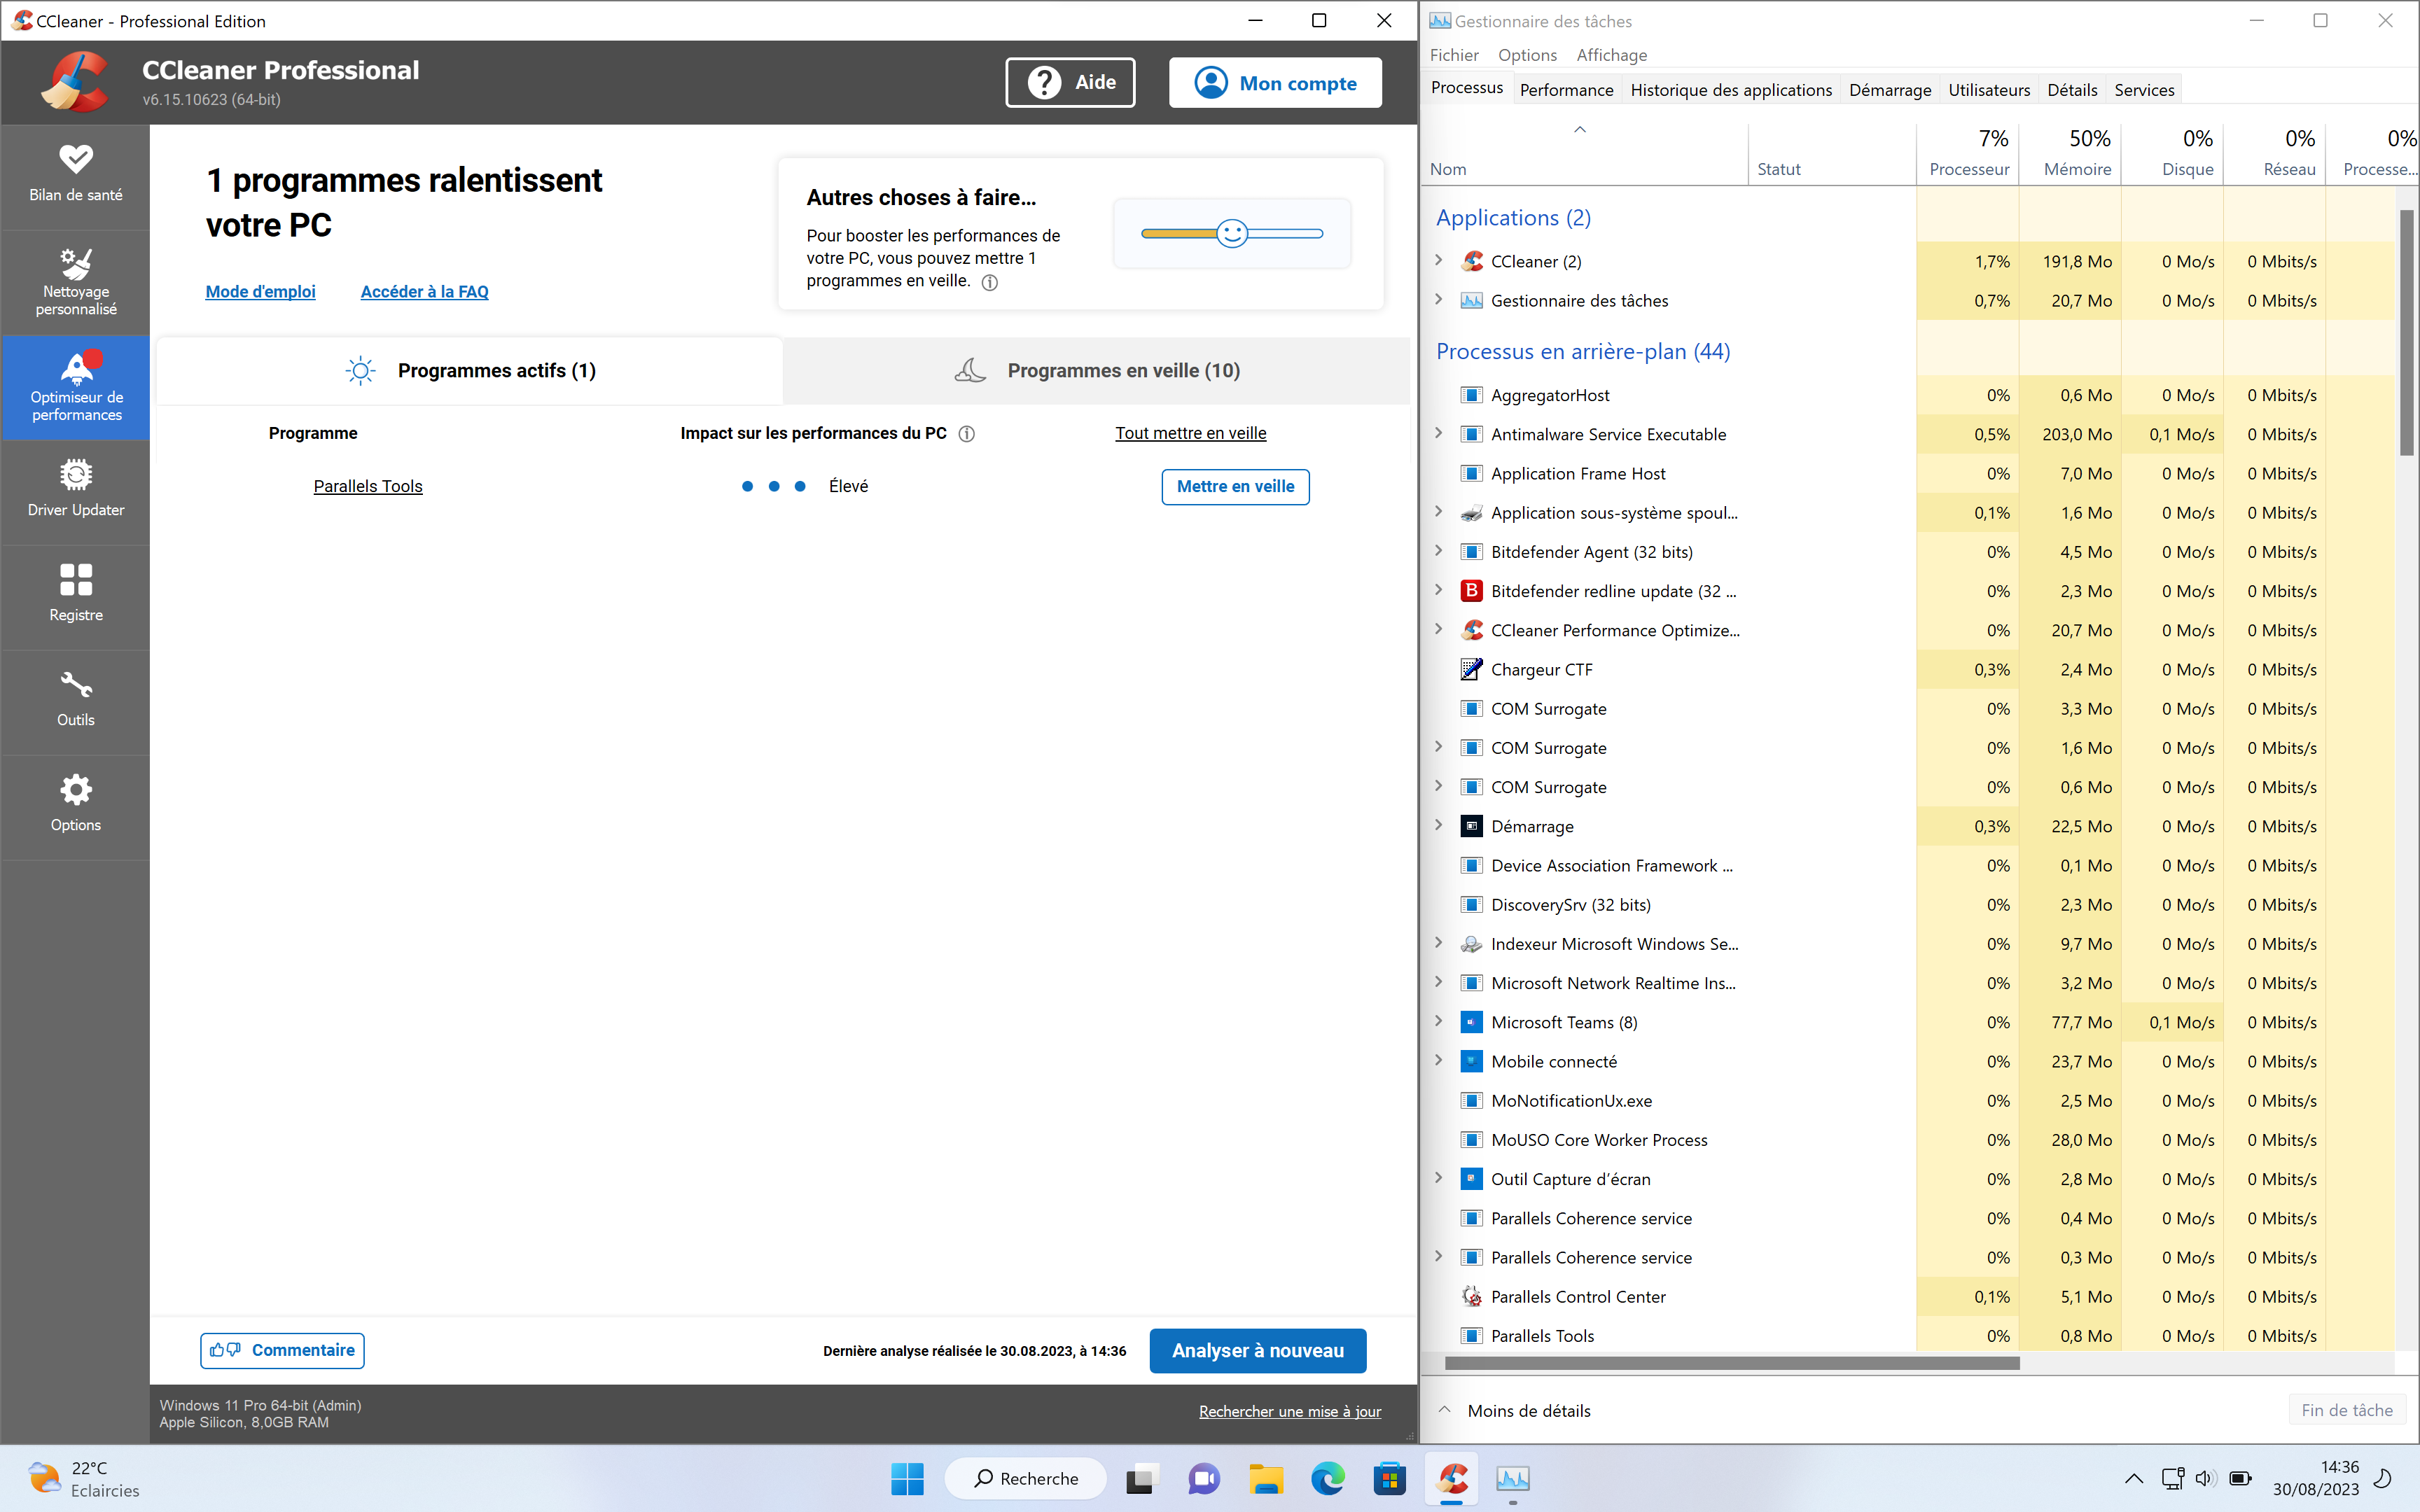Click Task Manager icon on taskbar

point(1513,1478)
